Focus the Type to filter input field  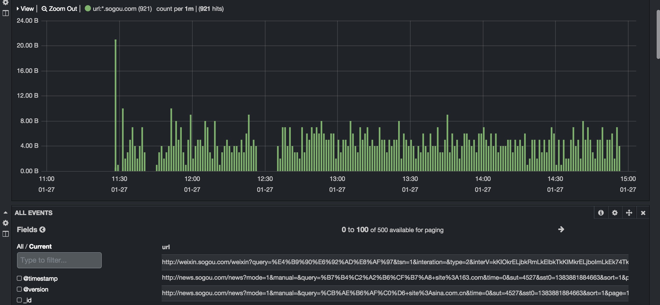59,260
